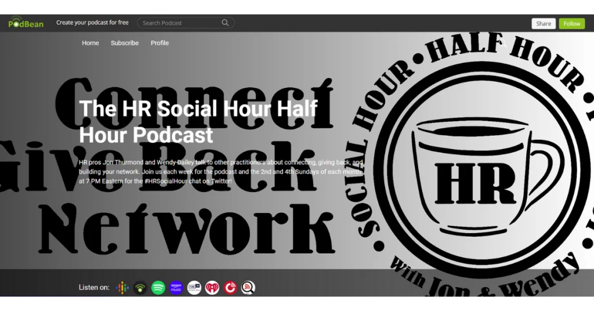Open Create your podcast for free link
Screen dimensions: 594x311
tap(92, 23)
